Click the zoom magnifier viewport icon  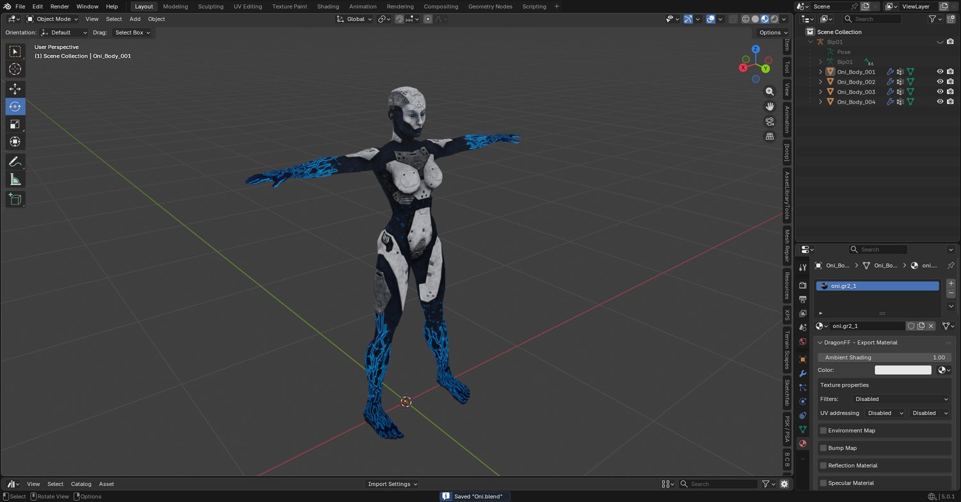769,92
